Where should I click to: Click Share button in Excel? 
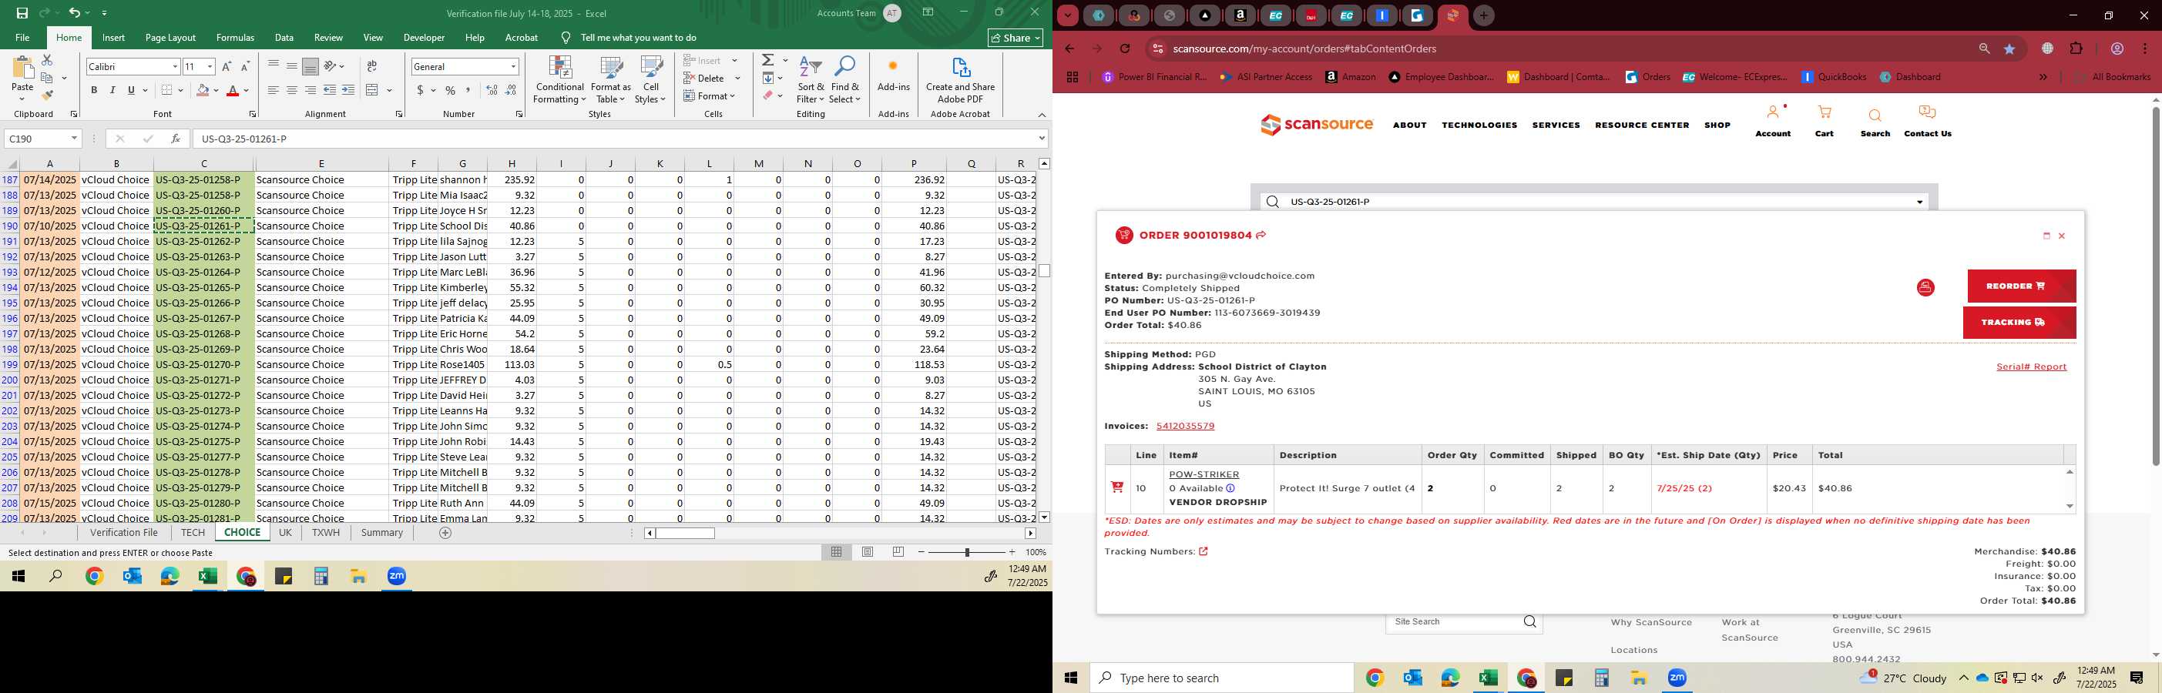click(1016, 38)
